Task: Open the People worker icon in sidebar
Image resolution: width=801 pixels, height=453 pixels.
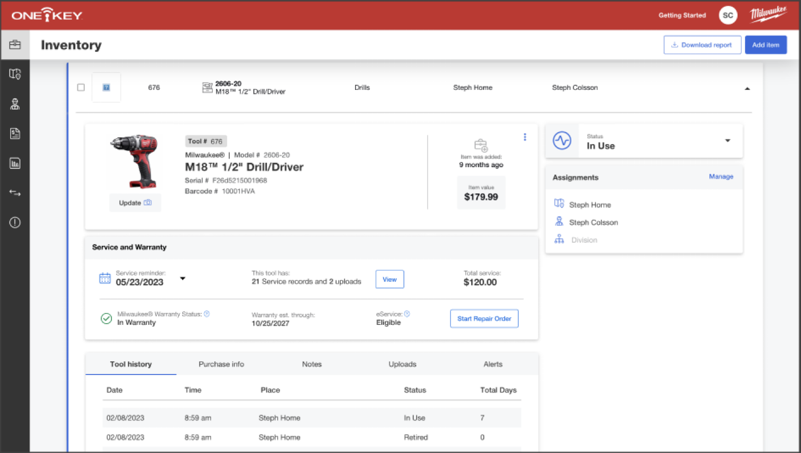Action: pyautogui.click(x=15, y=104)
